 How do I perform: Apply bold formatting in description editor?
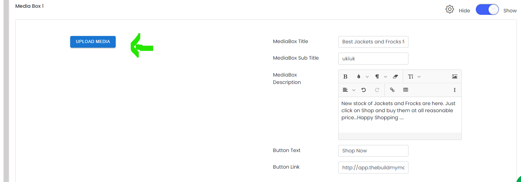[345, 77]
